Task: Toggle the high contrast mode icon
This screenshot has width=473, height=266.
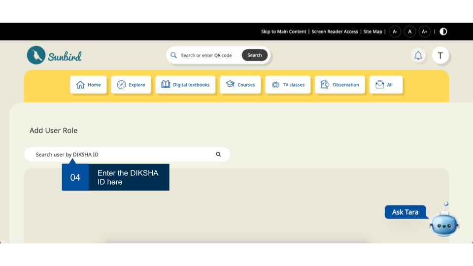Action: [x=443, y=32]
